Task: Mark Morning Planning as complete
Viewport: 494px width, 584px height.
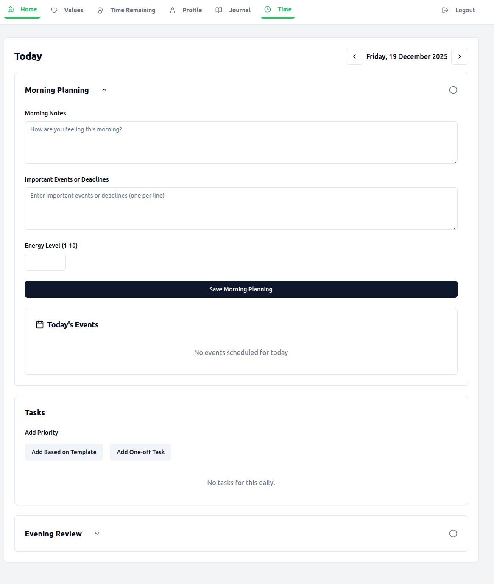Action: (453, 90)
